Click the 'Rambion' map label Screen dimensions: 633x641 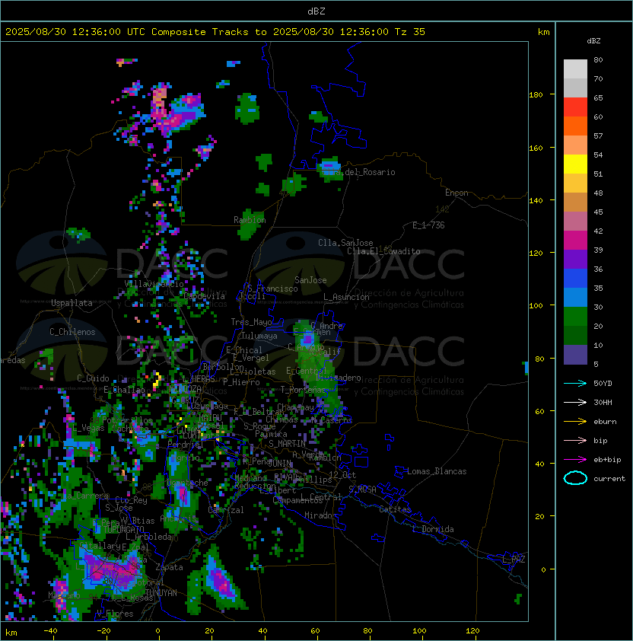click(250, 220)
